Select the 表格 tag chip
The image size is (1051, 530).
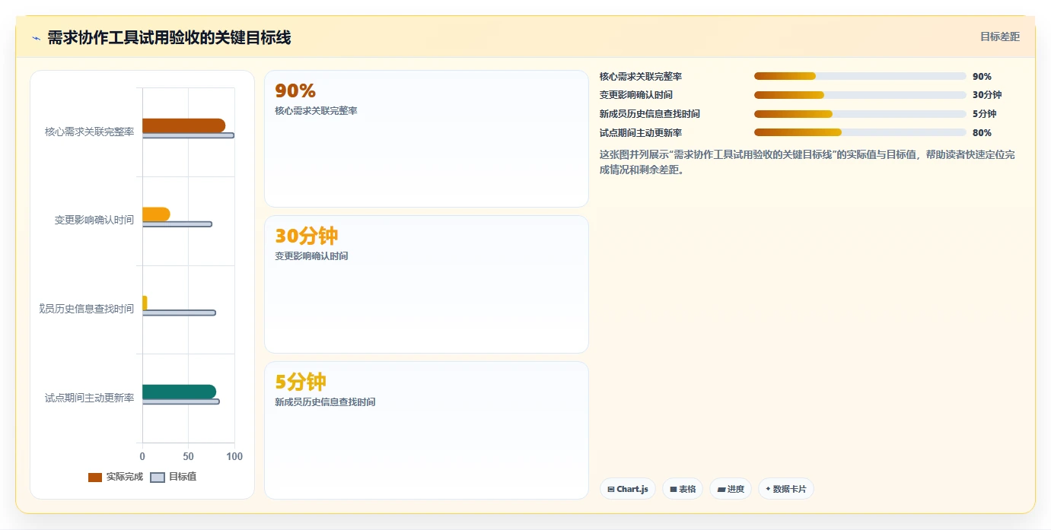click(683, 489)
